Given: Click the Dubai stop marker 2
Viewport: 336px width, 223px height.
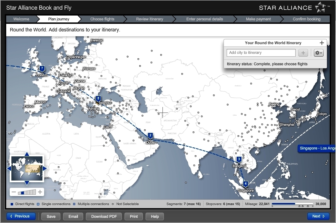Looking at the screenshot, I should coord(150,136).
